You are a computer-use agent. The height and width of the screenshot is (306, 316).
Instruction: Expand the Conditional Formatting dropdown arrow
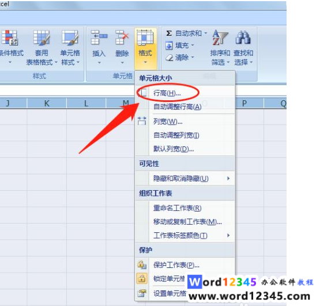click(10, 62)
